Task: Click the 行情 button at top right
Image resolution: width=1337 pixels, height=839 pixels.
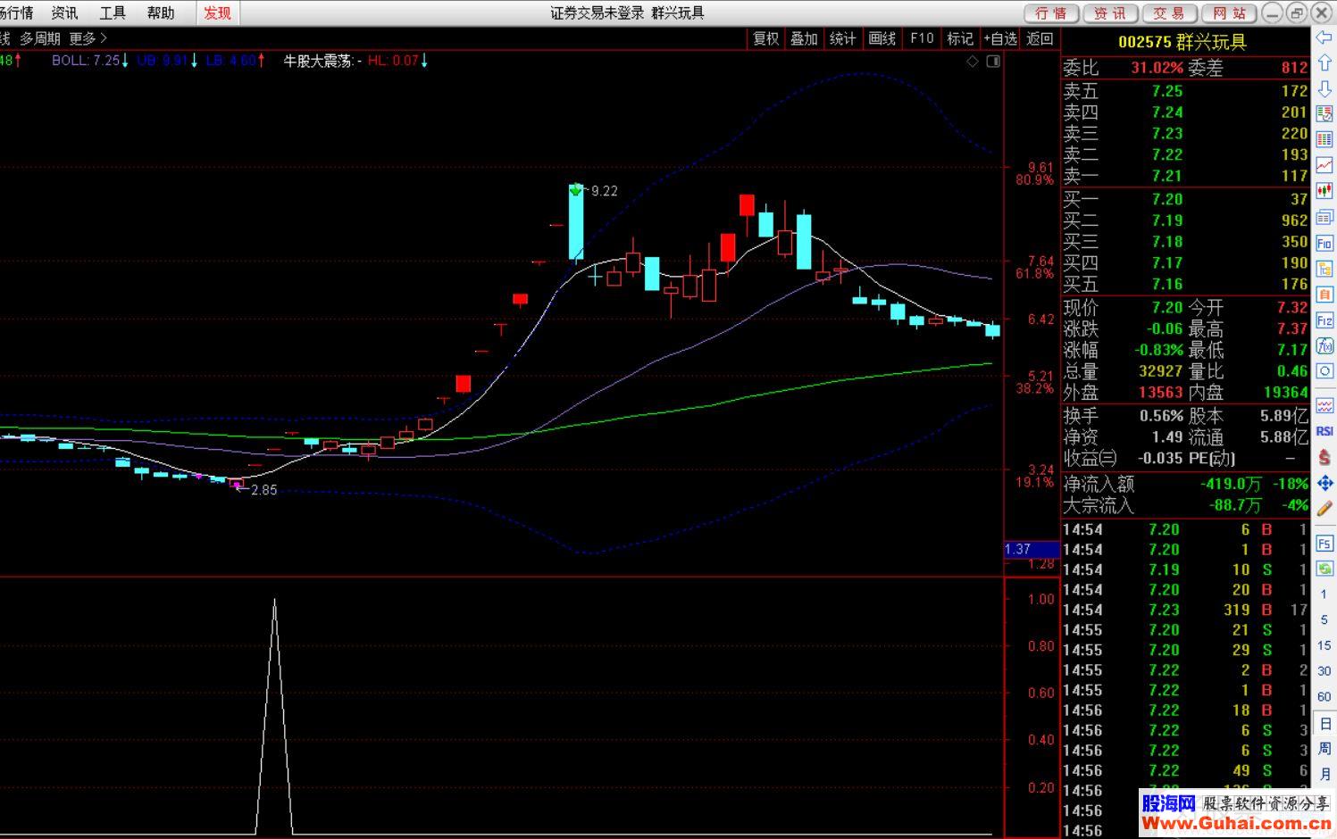Action: pos(1051,12)
